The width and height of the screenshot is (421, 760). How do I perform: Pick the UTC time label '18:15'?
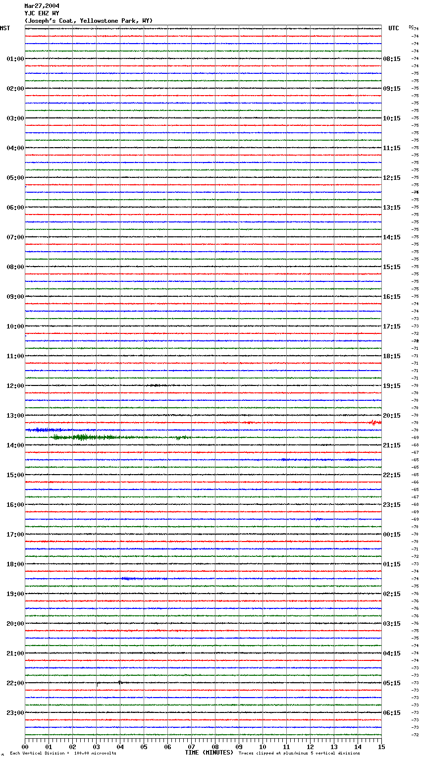[392, 356]
